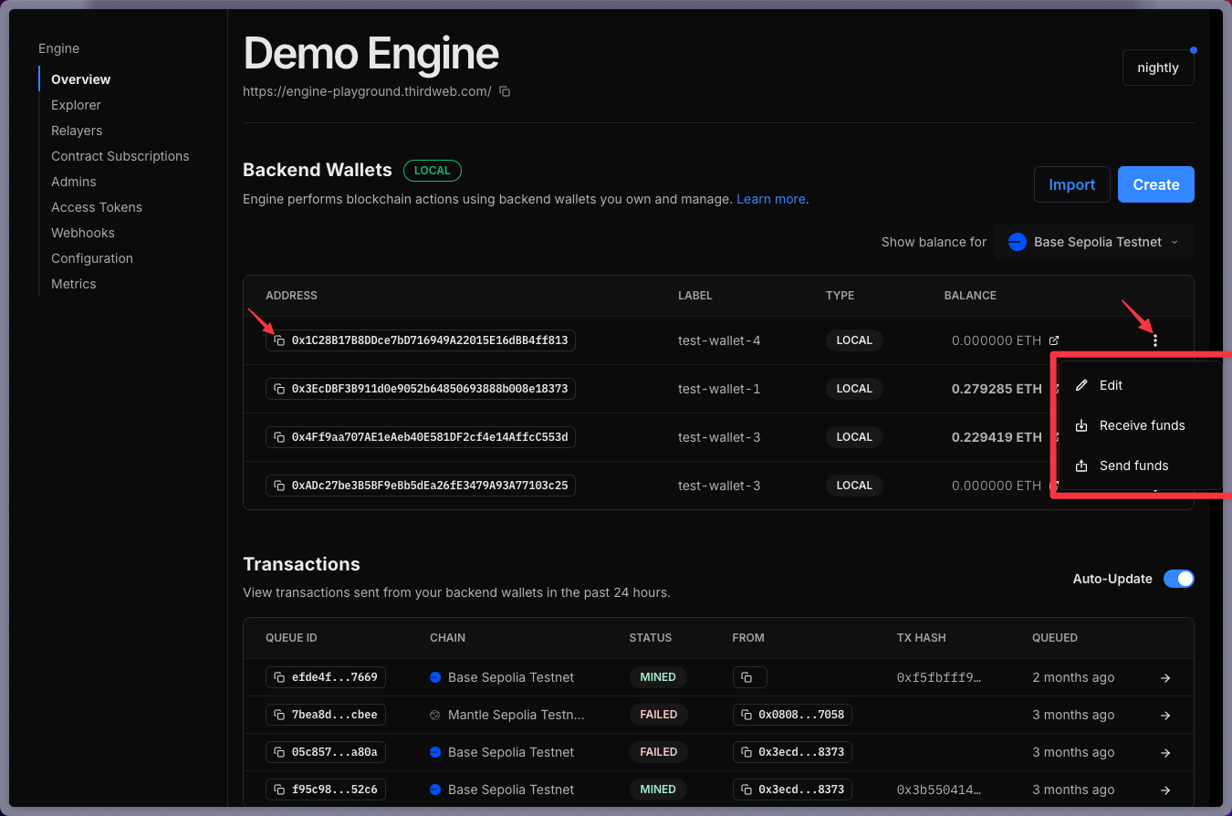Open Configuration in the sidebar
The height and width of the screenshot is (816, 1232).
pyautogui.click(x=92, y=258)
